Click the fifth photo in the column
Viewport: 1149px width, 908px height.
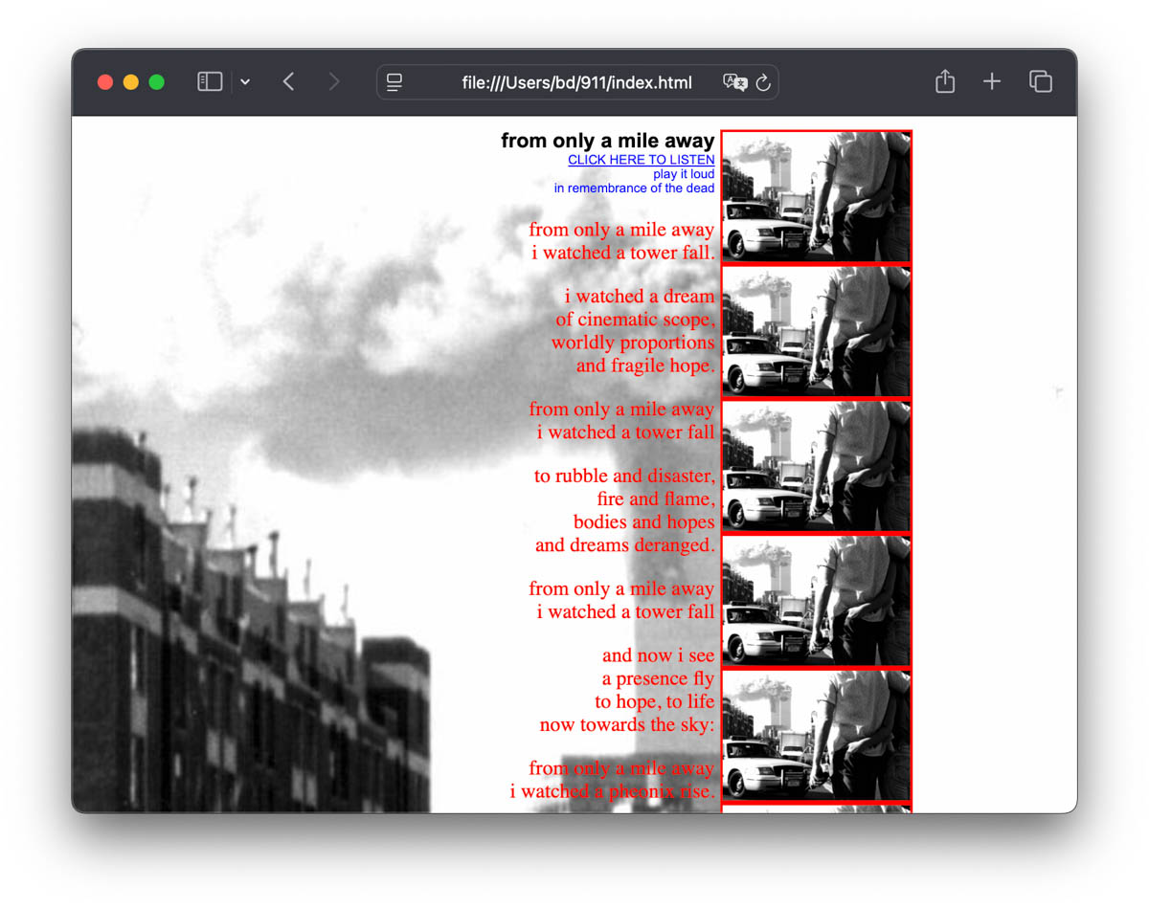pyautogui.click(x=816, y=736)
